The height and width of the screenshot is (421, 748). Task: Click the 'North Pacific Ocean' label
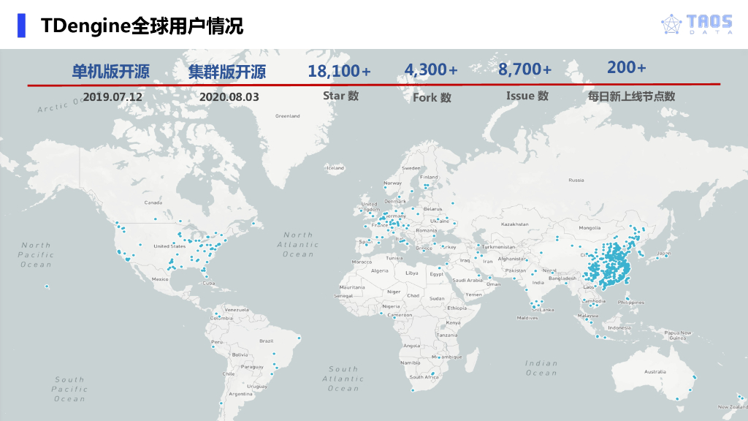tap(36, 255)
